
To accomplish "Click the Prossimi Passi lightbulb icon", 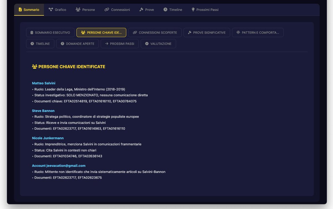I will coord(193,9).
